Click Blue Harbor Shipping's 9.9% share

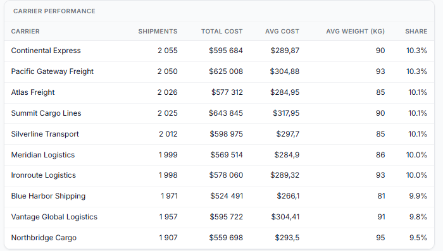pos(418,196)
